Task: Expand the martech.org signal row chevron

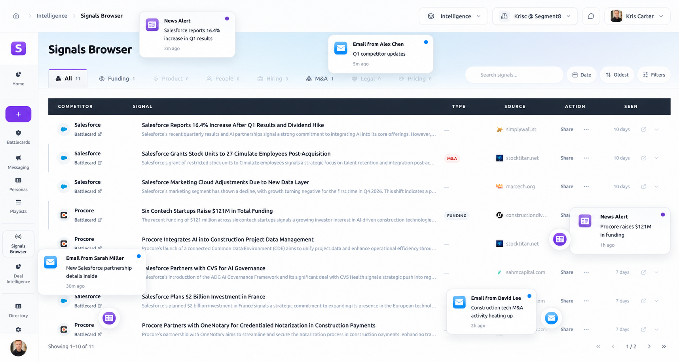Action: [656, 186]
